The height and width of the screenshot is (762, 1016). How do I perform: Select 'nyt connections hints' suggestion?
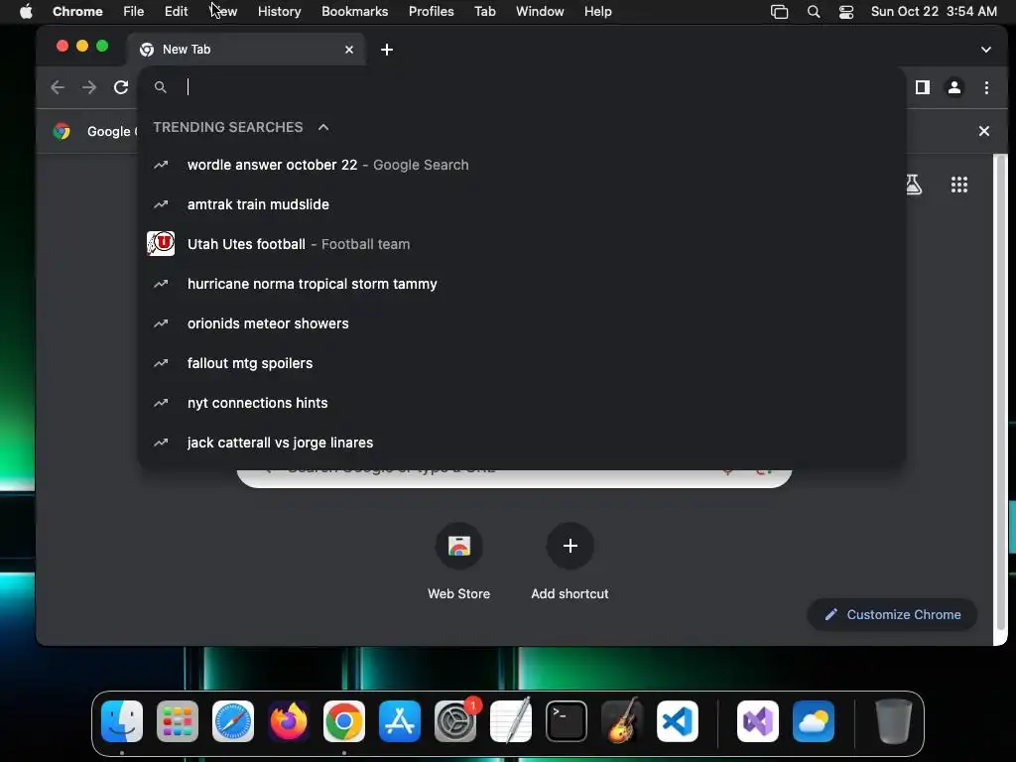click(x=522, y=403)
